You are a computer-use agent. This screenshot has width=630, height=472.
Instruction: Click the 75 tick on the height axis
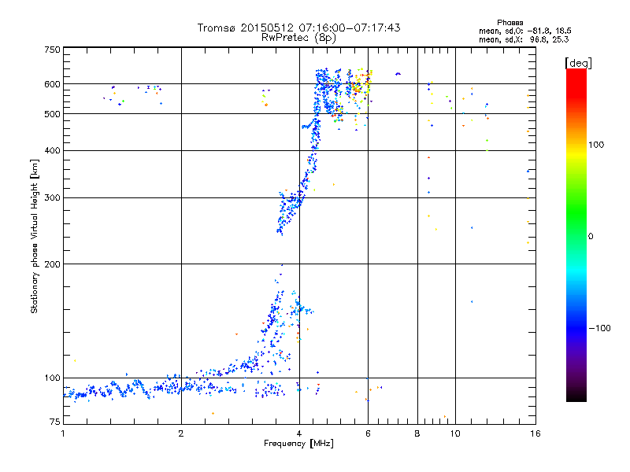[54, 425]
